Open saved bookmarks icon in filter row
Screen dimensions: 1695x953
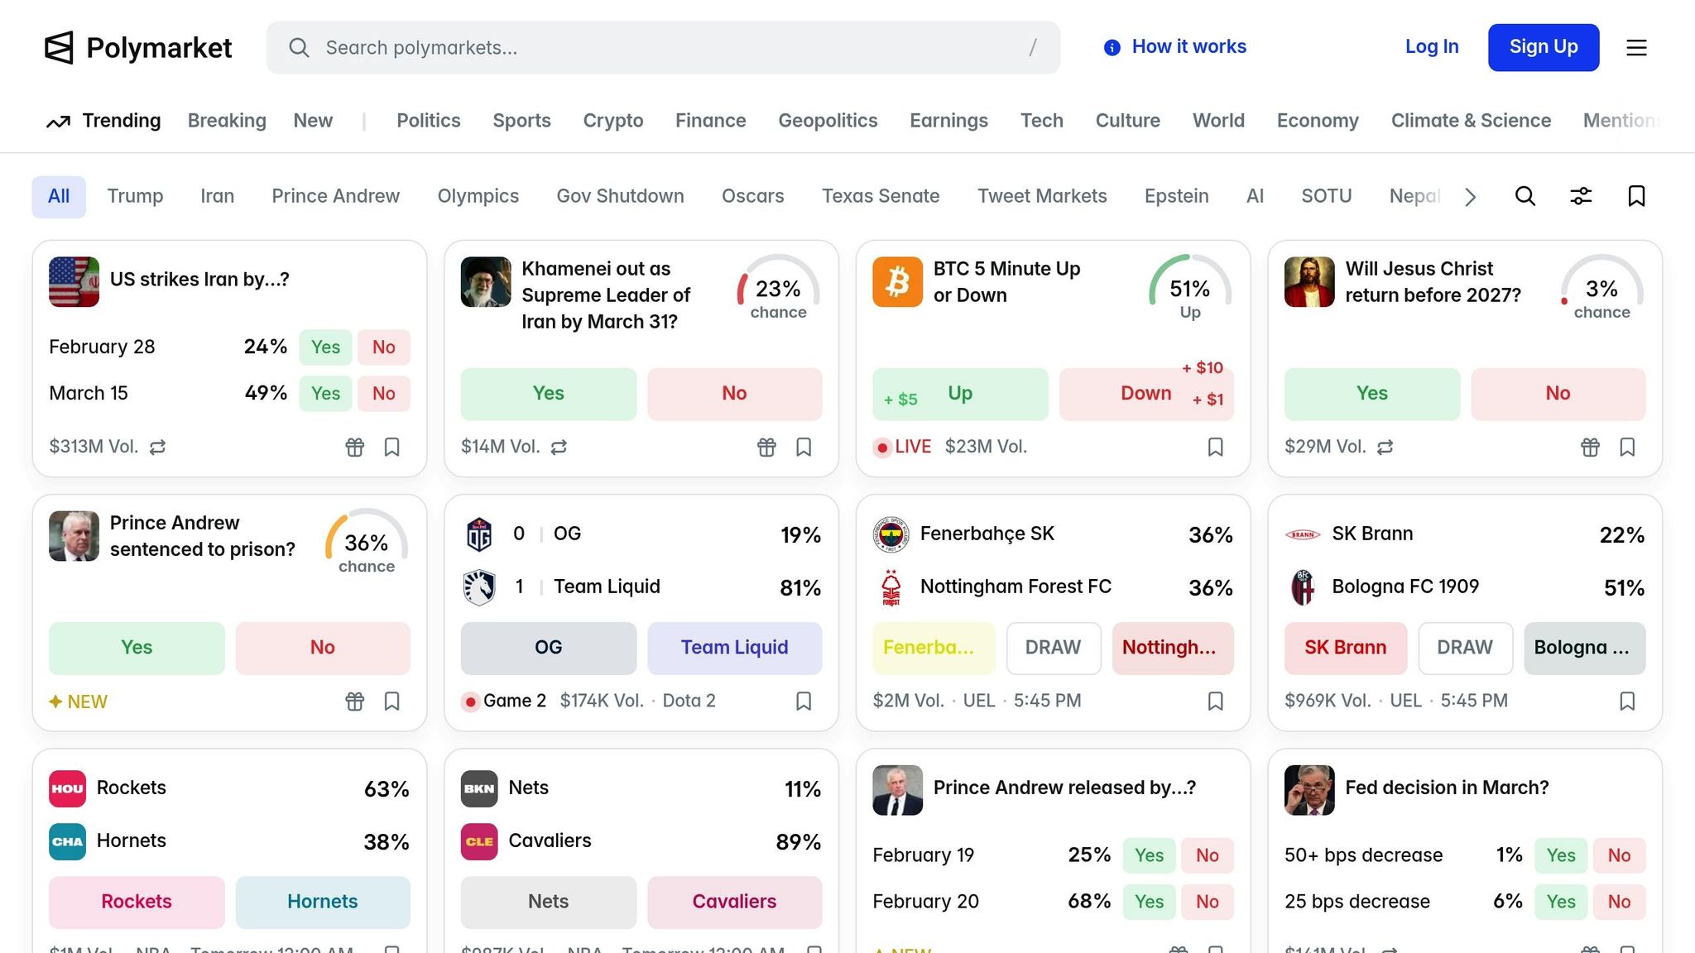point(1636,196)
